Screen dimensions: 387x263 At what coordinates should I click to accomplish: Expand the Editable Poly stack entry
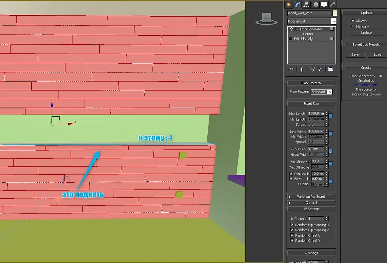coord(291,39)
